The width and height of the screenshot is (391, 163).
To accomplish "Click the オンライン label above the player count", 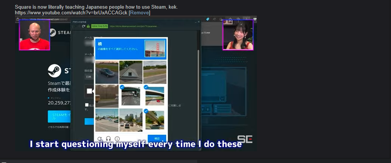I will (55, 98).
